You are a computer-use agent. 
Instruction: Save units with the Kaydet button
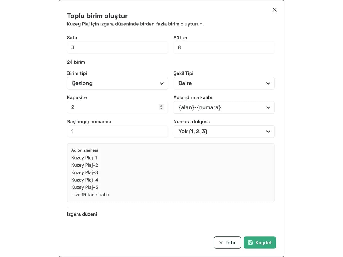(x=260, y=242)
